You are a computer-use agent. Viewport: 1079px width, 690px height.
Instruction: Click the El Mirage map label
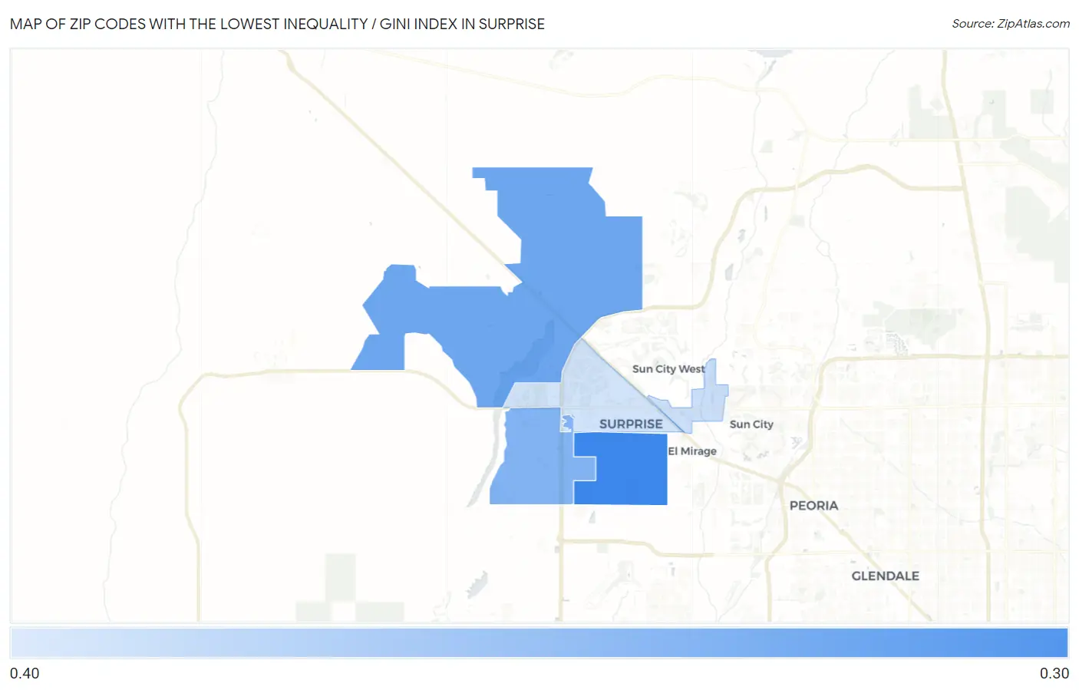[x=692, y=451]
